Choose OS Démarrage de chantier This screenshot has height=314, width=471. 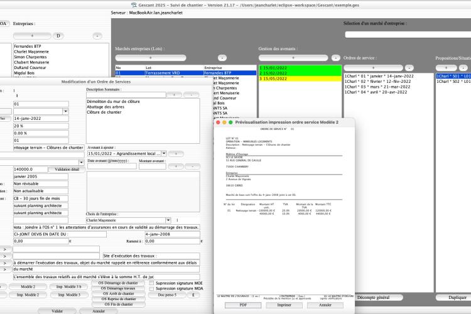(118, 283)
